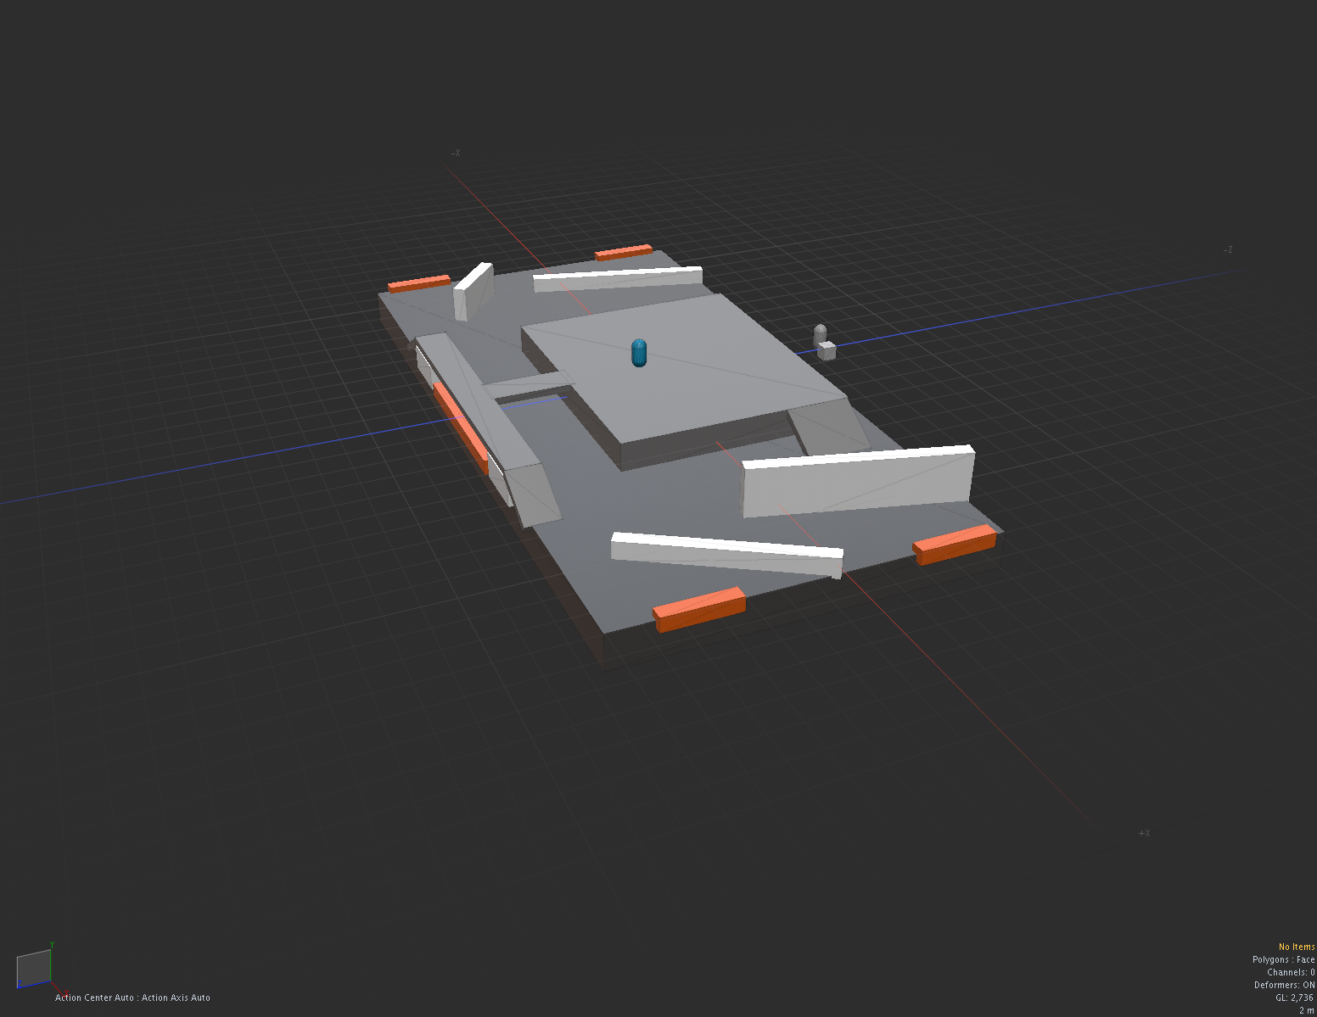Screen dimensions: 1317x1017
Task: Select the grey capsule outside the floor
Action: point(820,333)
